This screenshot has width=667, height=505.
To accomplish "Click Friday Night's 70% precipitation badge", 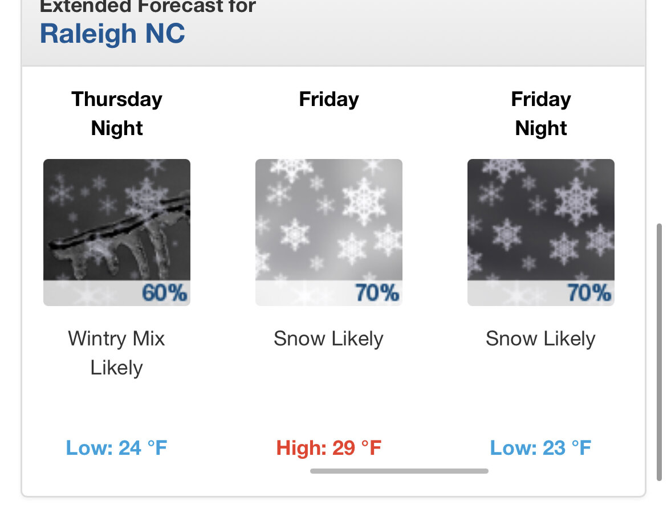I will pyautogui.click(x=589, y=293).
